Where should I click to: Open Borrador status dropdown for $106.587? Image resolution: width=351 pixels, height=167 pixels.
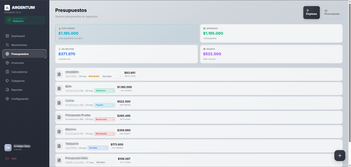pos(105,162)
